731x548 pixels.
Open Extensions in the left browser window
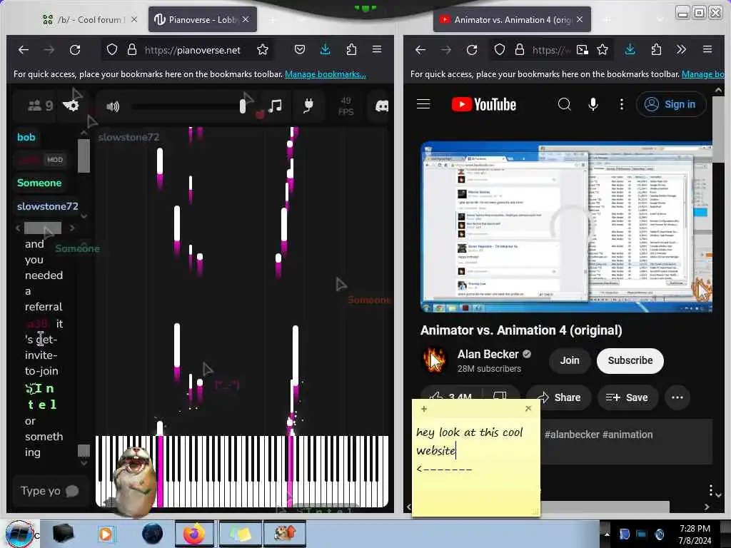click(x=351, y=49)
